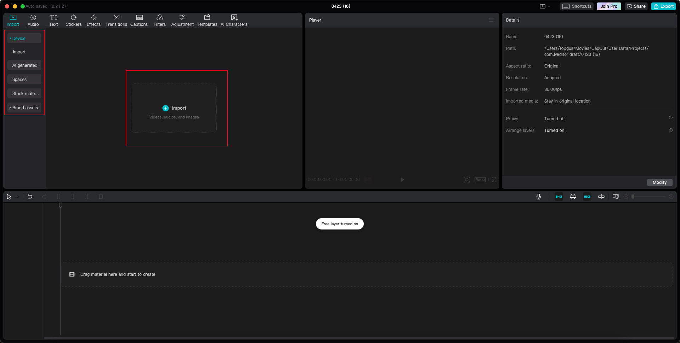Toggle auto snapping in timeline
The width and height of the screenshot is (680, 343).
point(573,197)
